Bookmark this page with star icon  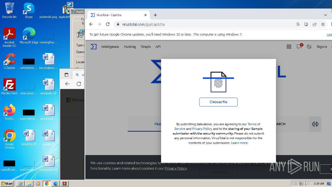323,24
